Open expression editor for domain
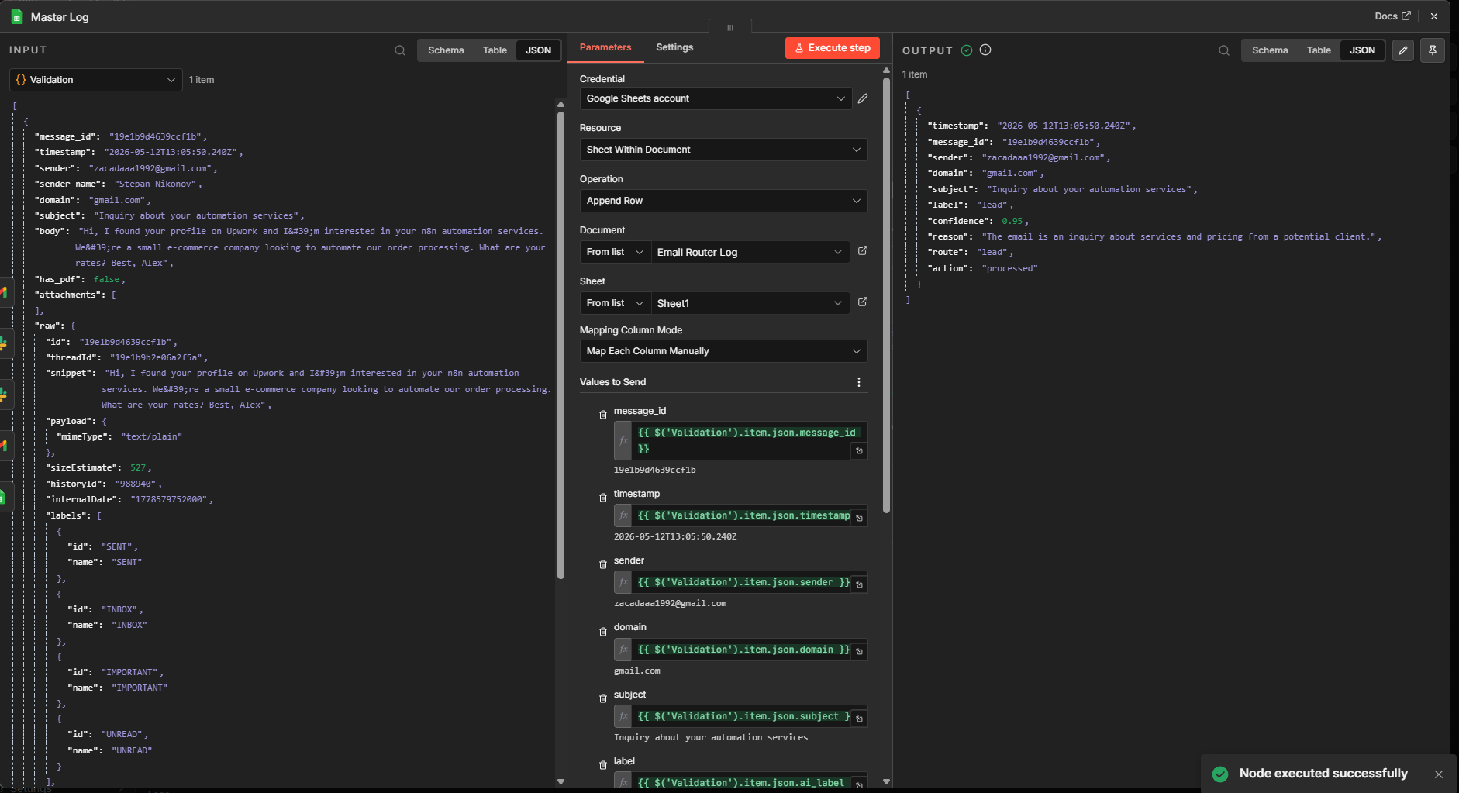The height and width of the screenshot is (793, 1459). (x=859, y=652)
